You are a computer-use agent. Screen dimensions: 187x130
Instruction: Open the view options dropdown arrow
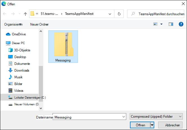161,24
